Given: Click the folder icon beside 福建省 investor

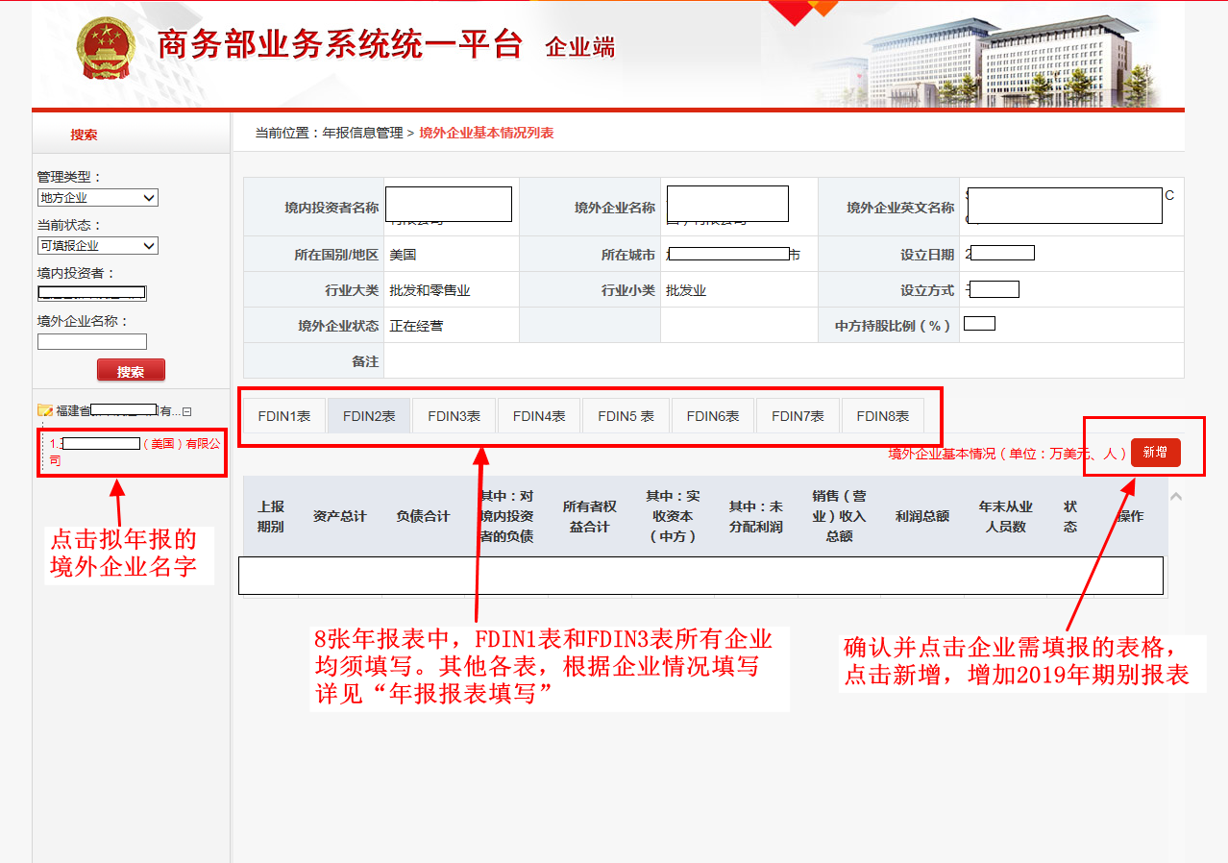Looking at the screenshot, I should point(44,410).
